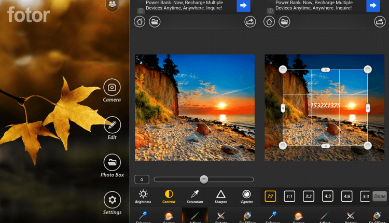This screenshot has height=223, width=389.
Task: Click the adjustment value box showing 0
Action: click(142, 179)
